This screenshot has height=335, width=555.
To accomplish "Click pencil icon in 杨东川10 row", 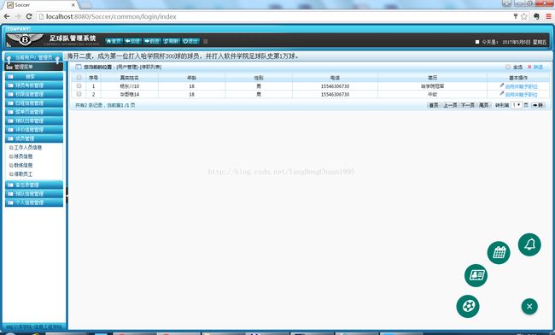I will pyautogui.click(x=501, y=85).
